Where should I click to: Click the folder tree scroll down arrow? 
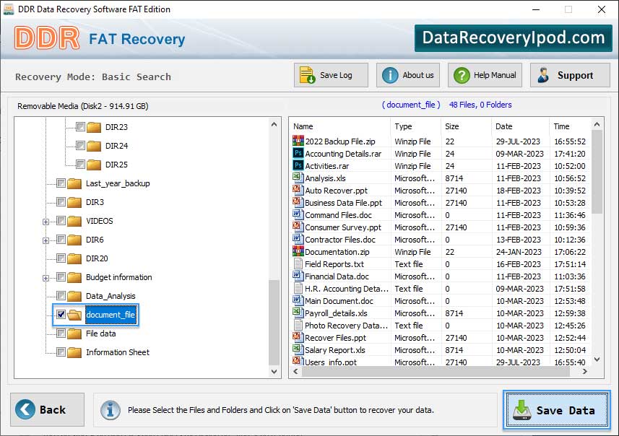[x=274, y=371]
